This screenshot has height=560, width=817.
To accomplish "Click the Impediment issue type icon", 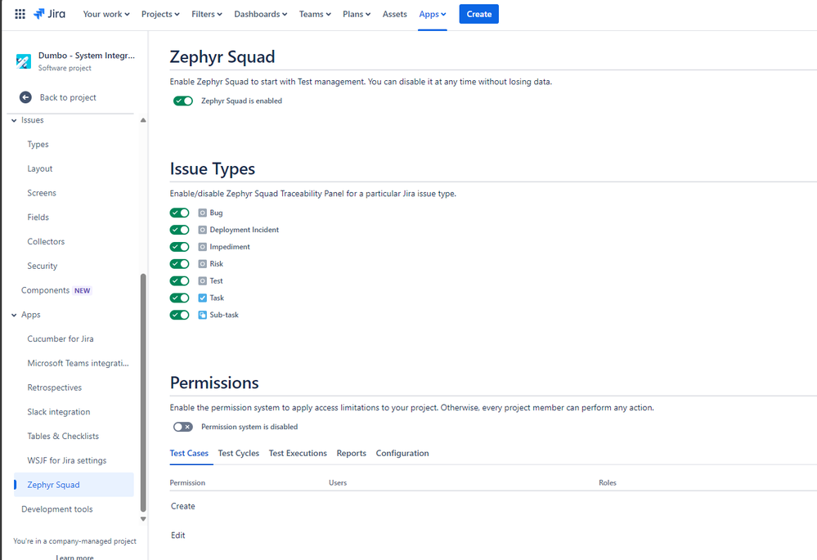I will 202,247.
